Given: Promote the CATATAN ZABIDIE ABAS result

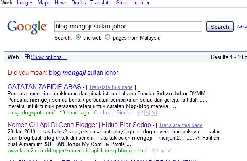Looking at the screenshot, I should click(147, 113).
